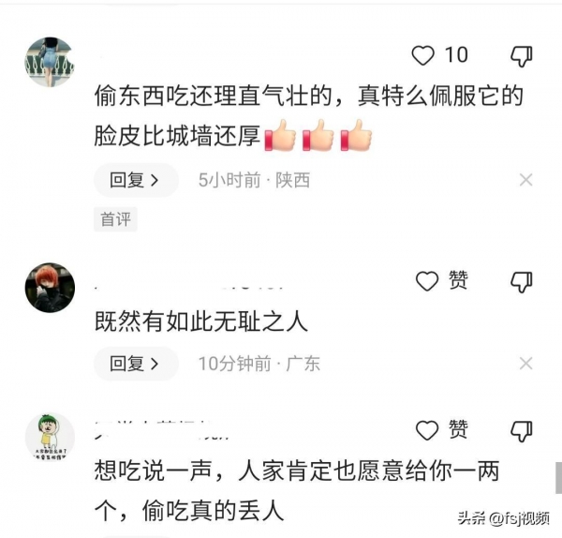The width and height of the screenshot is (562, 538).
Task: Open the 回复 button under the 广东 comment
Action: pos(136,364)
